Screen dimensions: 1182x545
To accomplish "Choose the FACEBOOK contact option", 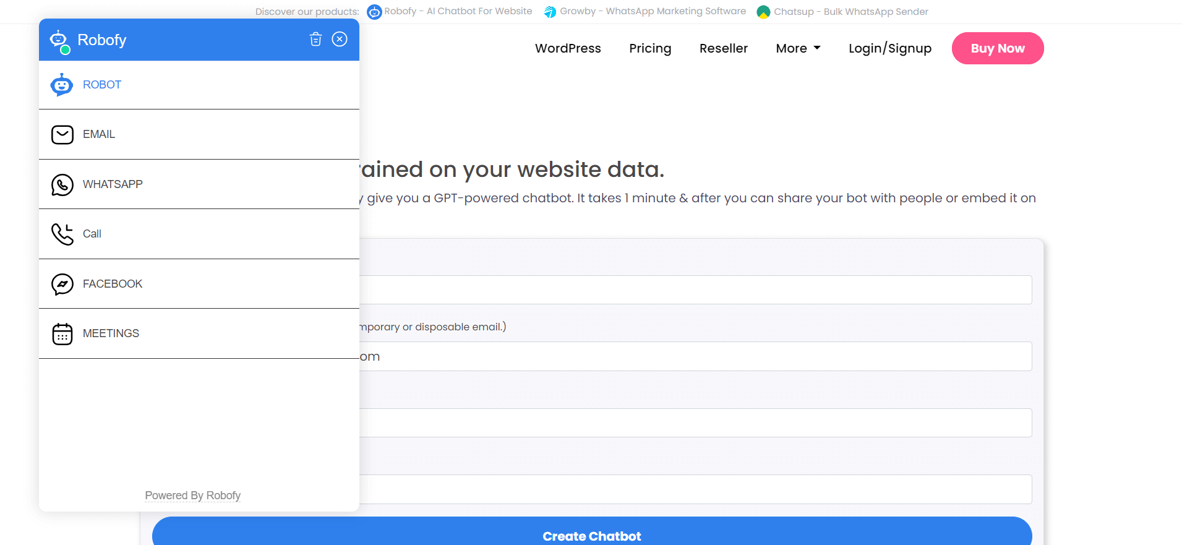I will coord(199,284).
